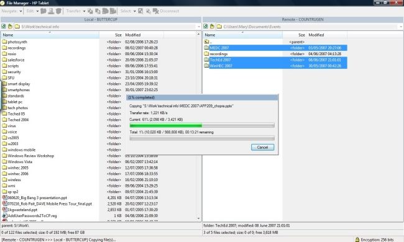Screen dimensions: 404x242
Task: Click the Total progress bar in dialog
Action: (202, 138)
